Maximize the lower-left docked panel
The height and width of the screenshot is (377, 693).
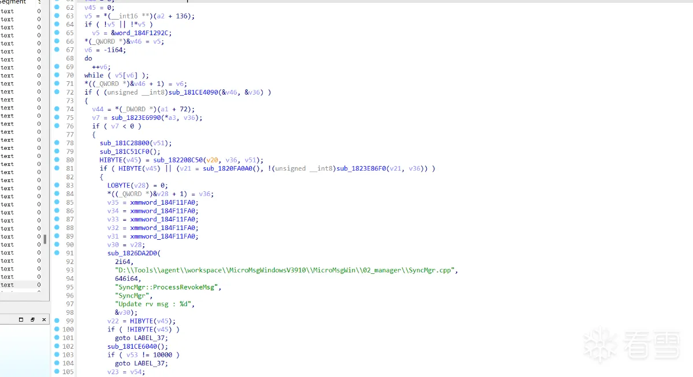coord(21,319)
